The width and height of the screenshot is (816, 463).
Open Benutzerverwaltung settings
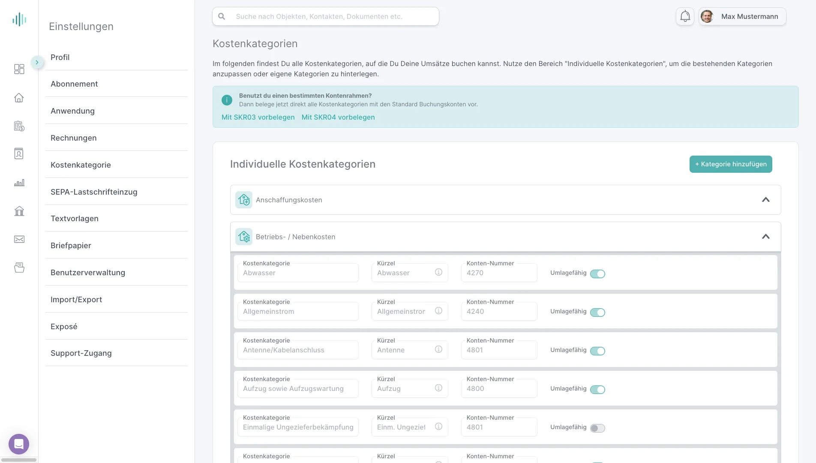(117, 273)
